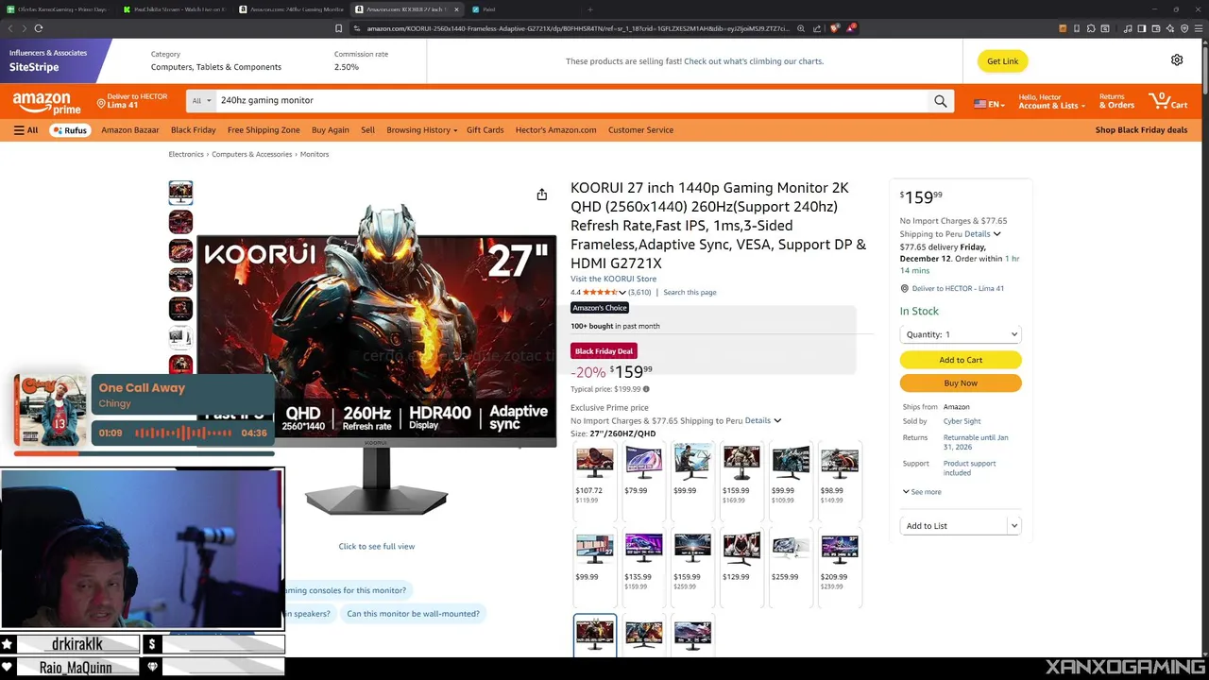Click the Amazon Prime logo
This screenshot has height=680, width=1209.
(x=47, y=102)
